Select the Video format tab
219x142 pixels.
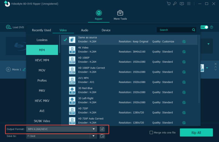coord(63,30)
